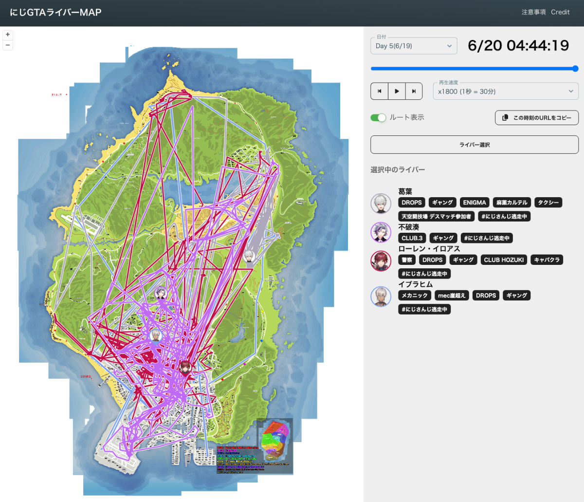Click ローレン・イロアス avatar in the list

point(381,261)
